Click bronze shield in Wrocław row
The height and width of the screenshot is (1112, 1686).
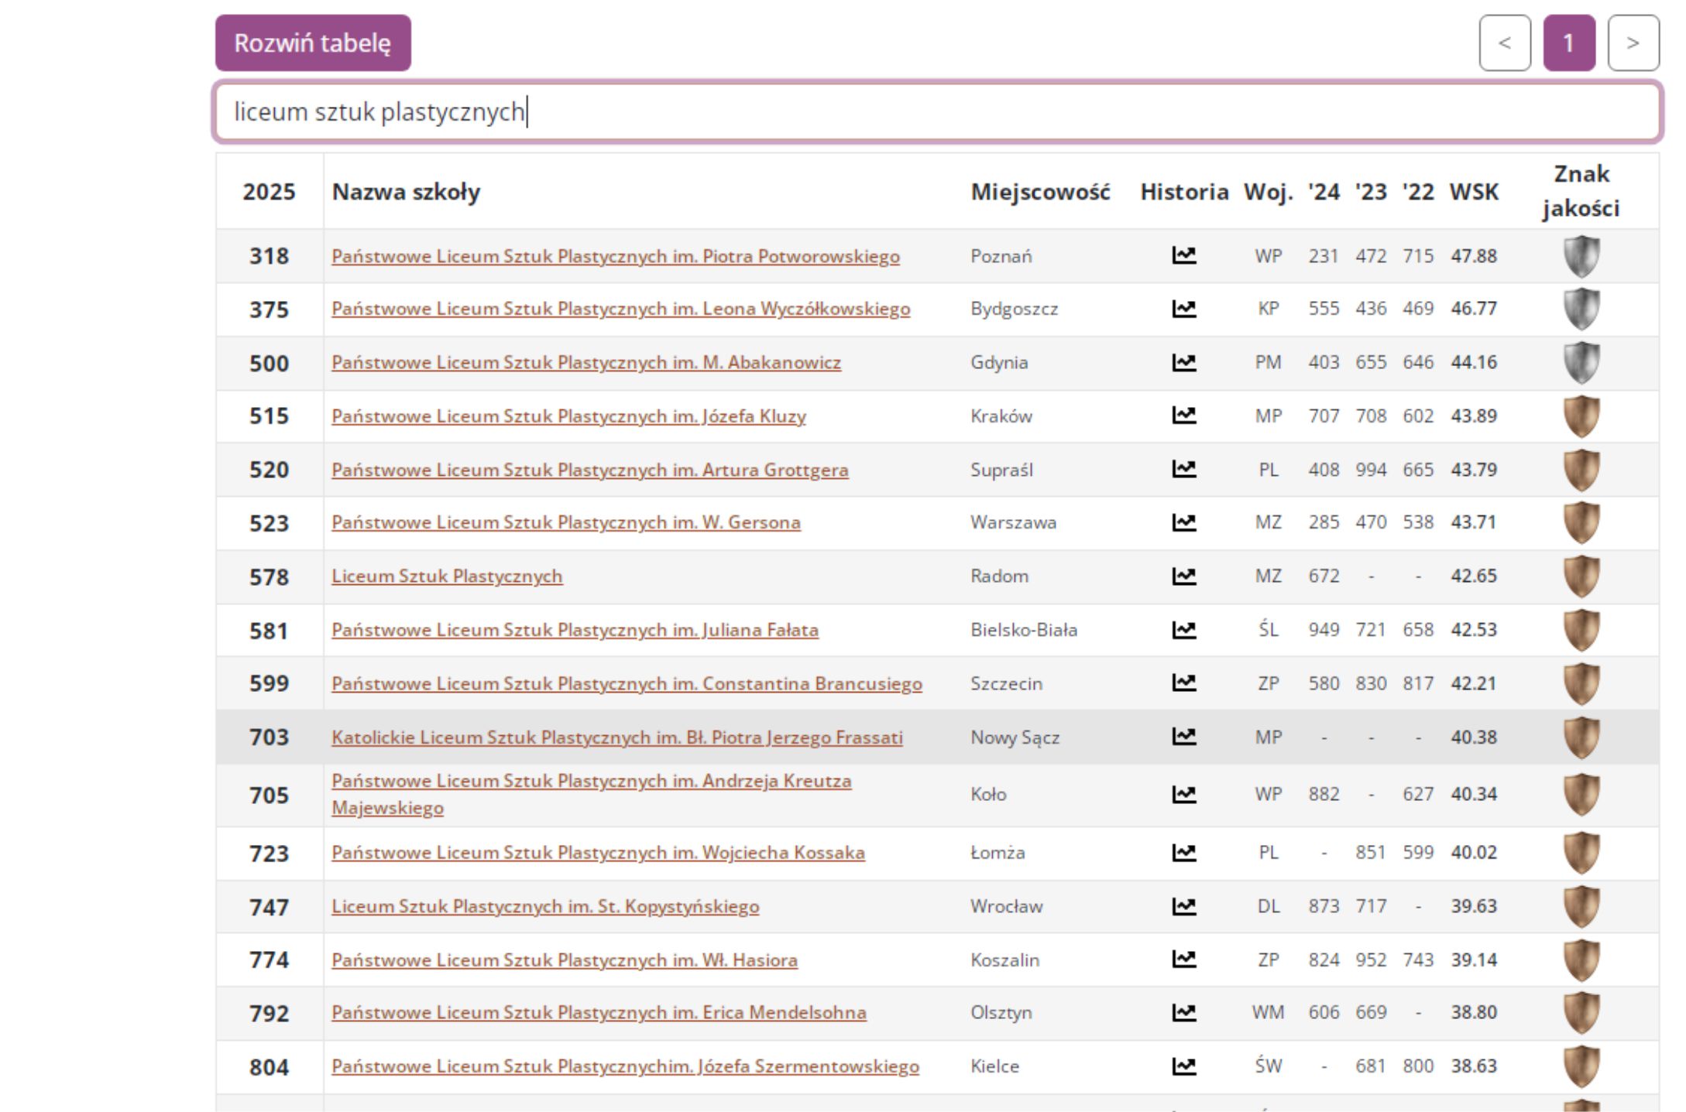[1581, 906]
